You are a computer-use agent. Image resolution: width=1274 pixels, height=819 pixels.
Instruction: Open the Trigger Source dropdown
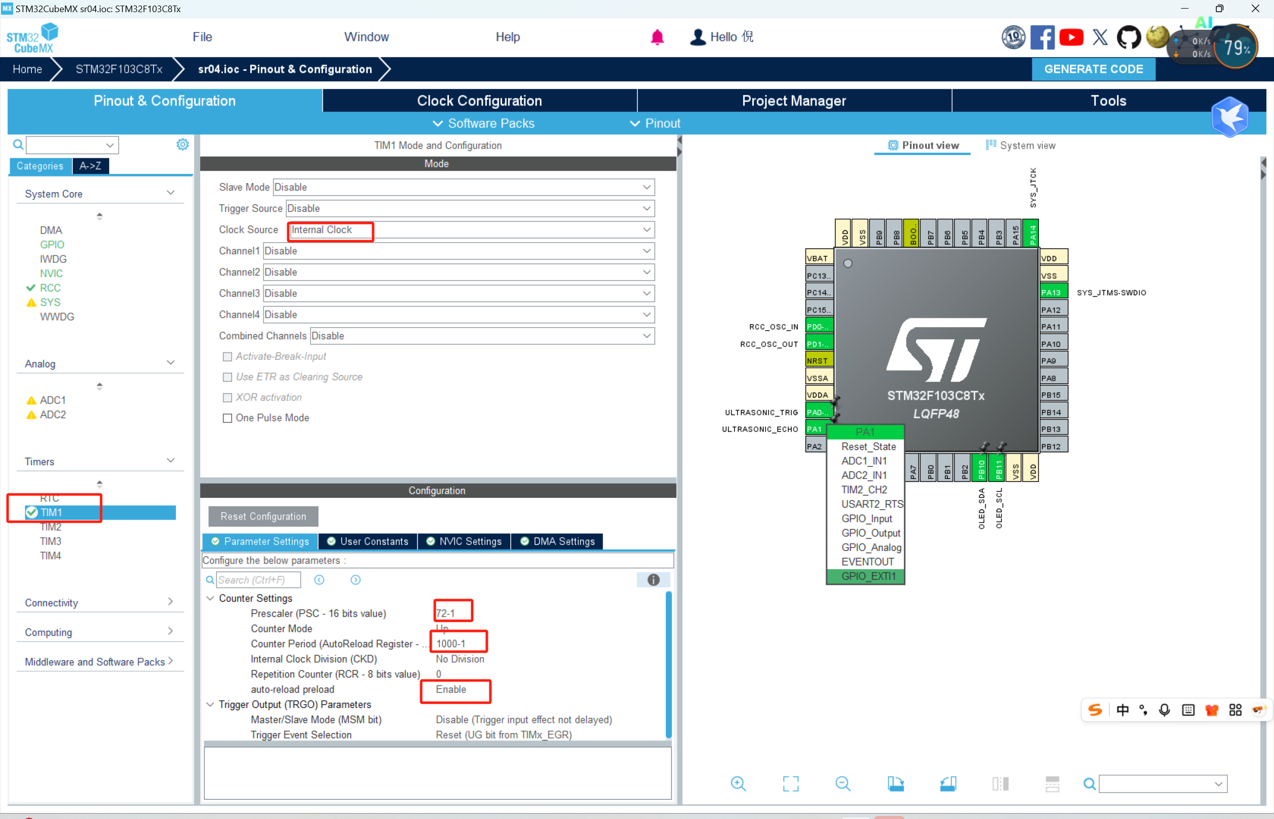pyautogui.click(x=470, y=208)
